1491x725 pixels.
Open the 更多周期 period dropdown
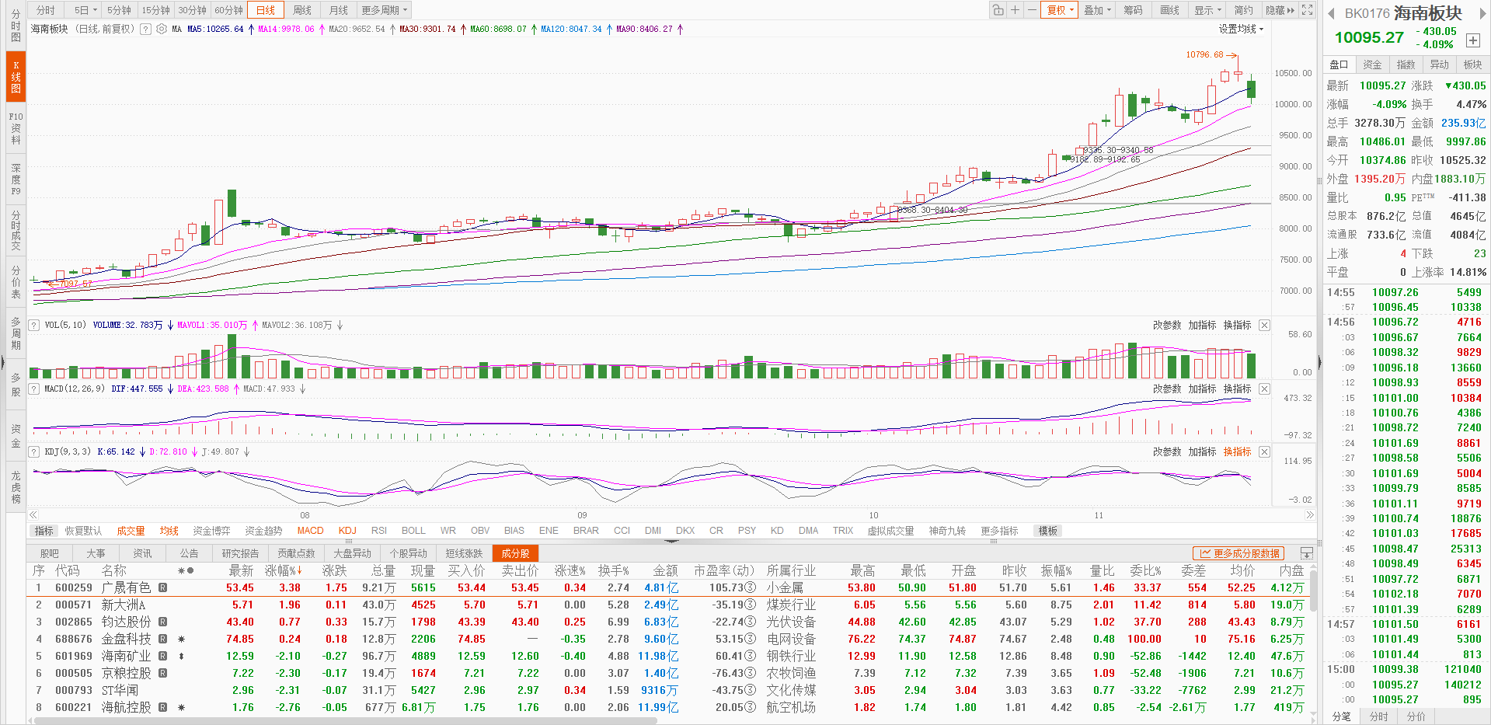[x=384, y=10]
